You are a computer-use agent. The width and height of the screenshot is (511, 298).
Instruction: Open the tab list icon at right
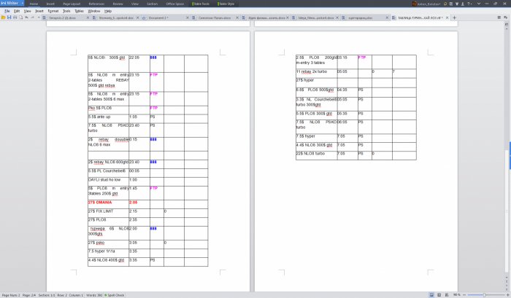(x=499, y=17)
